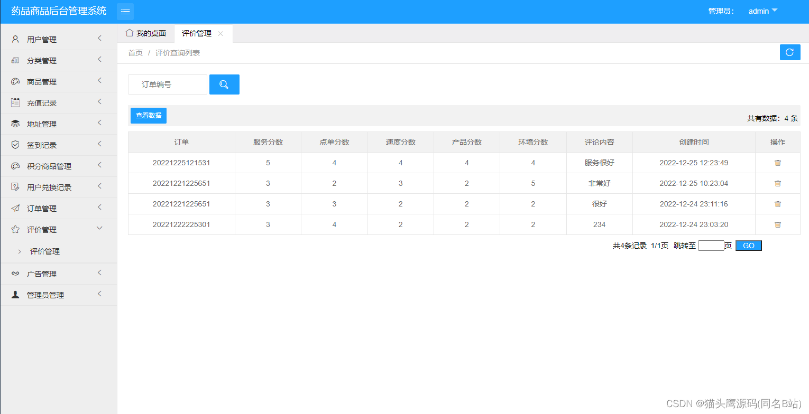Click the 查看数据 button
The image size is (809, 414).
pyautogui.click(x=149, y=116)
